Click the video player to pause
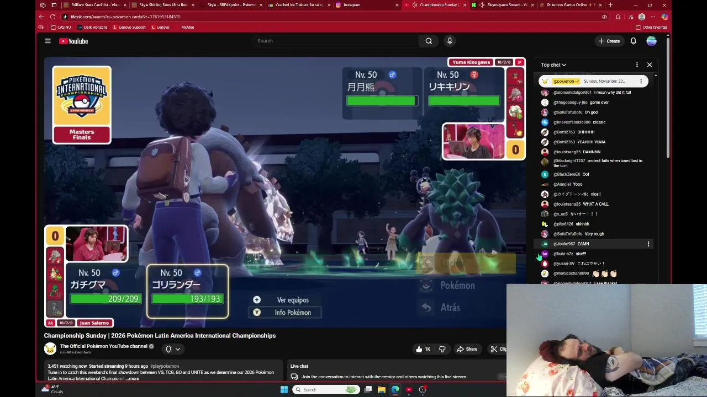The width and height of the screenshot is (707, 397). (284, 193)
